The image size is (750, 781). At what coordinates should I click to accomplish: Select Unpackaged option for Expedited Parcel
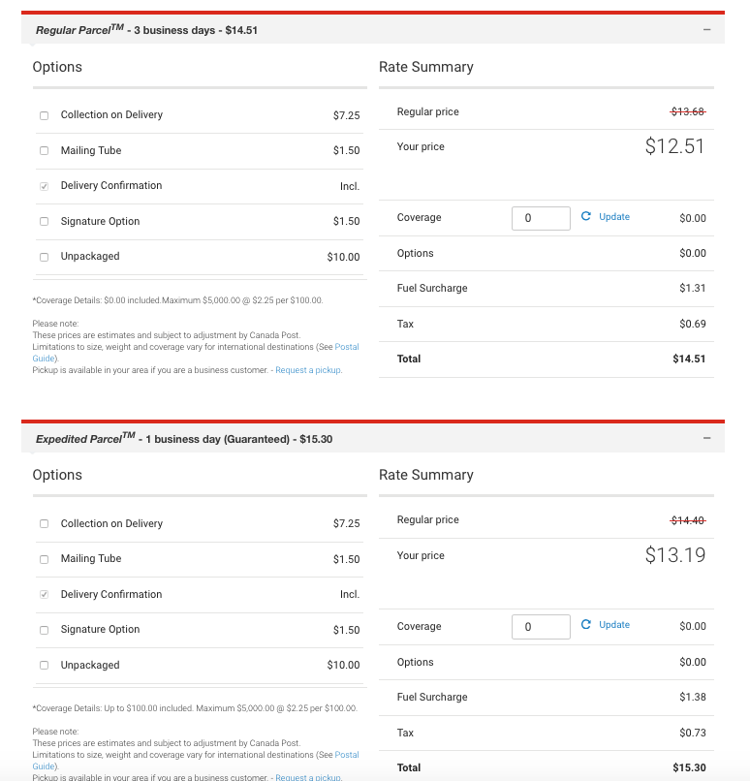44,666
